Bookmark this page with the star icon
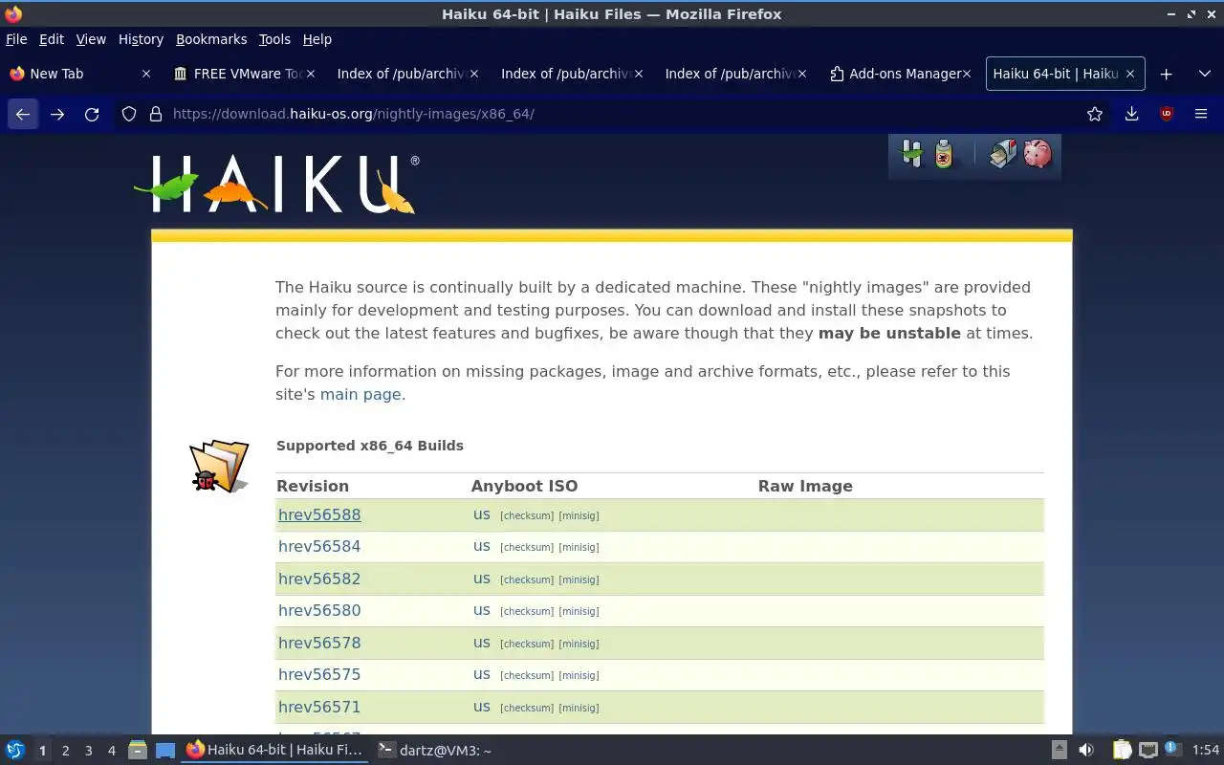 (1095, 114)
